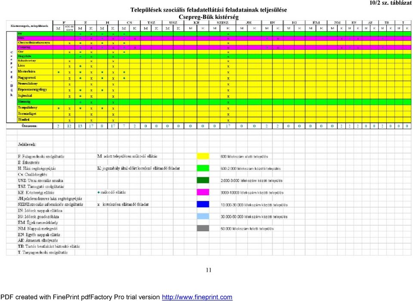413x301 pixels.
Task: Select the 'Nemesládony' row label
Action: click(28, 83)
